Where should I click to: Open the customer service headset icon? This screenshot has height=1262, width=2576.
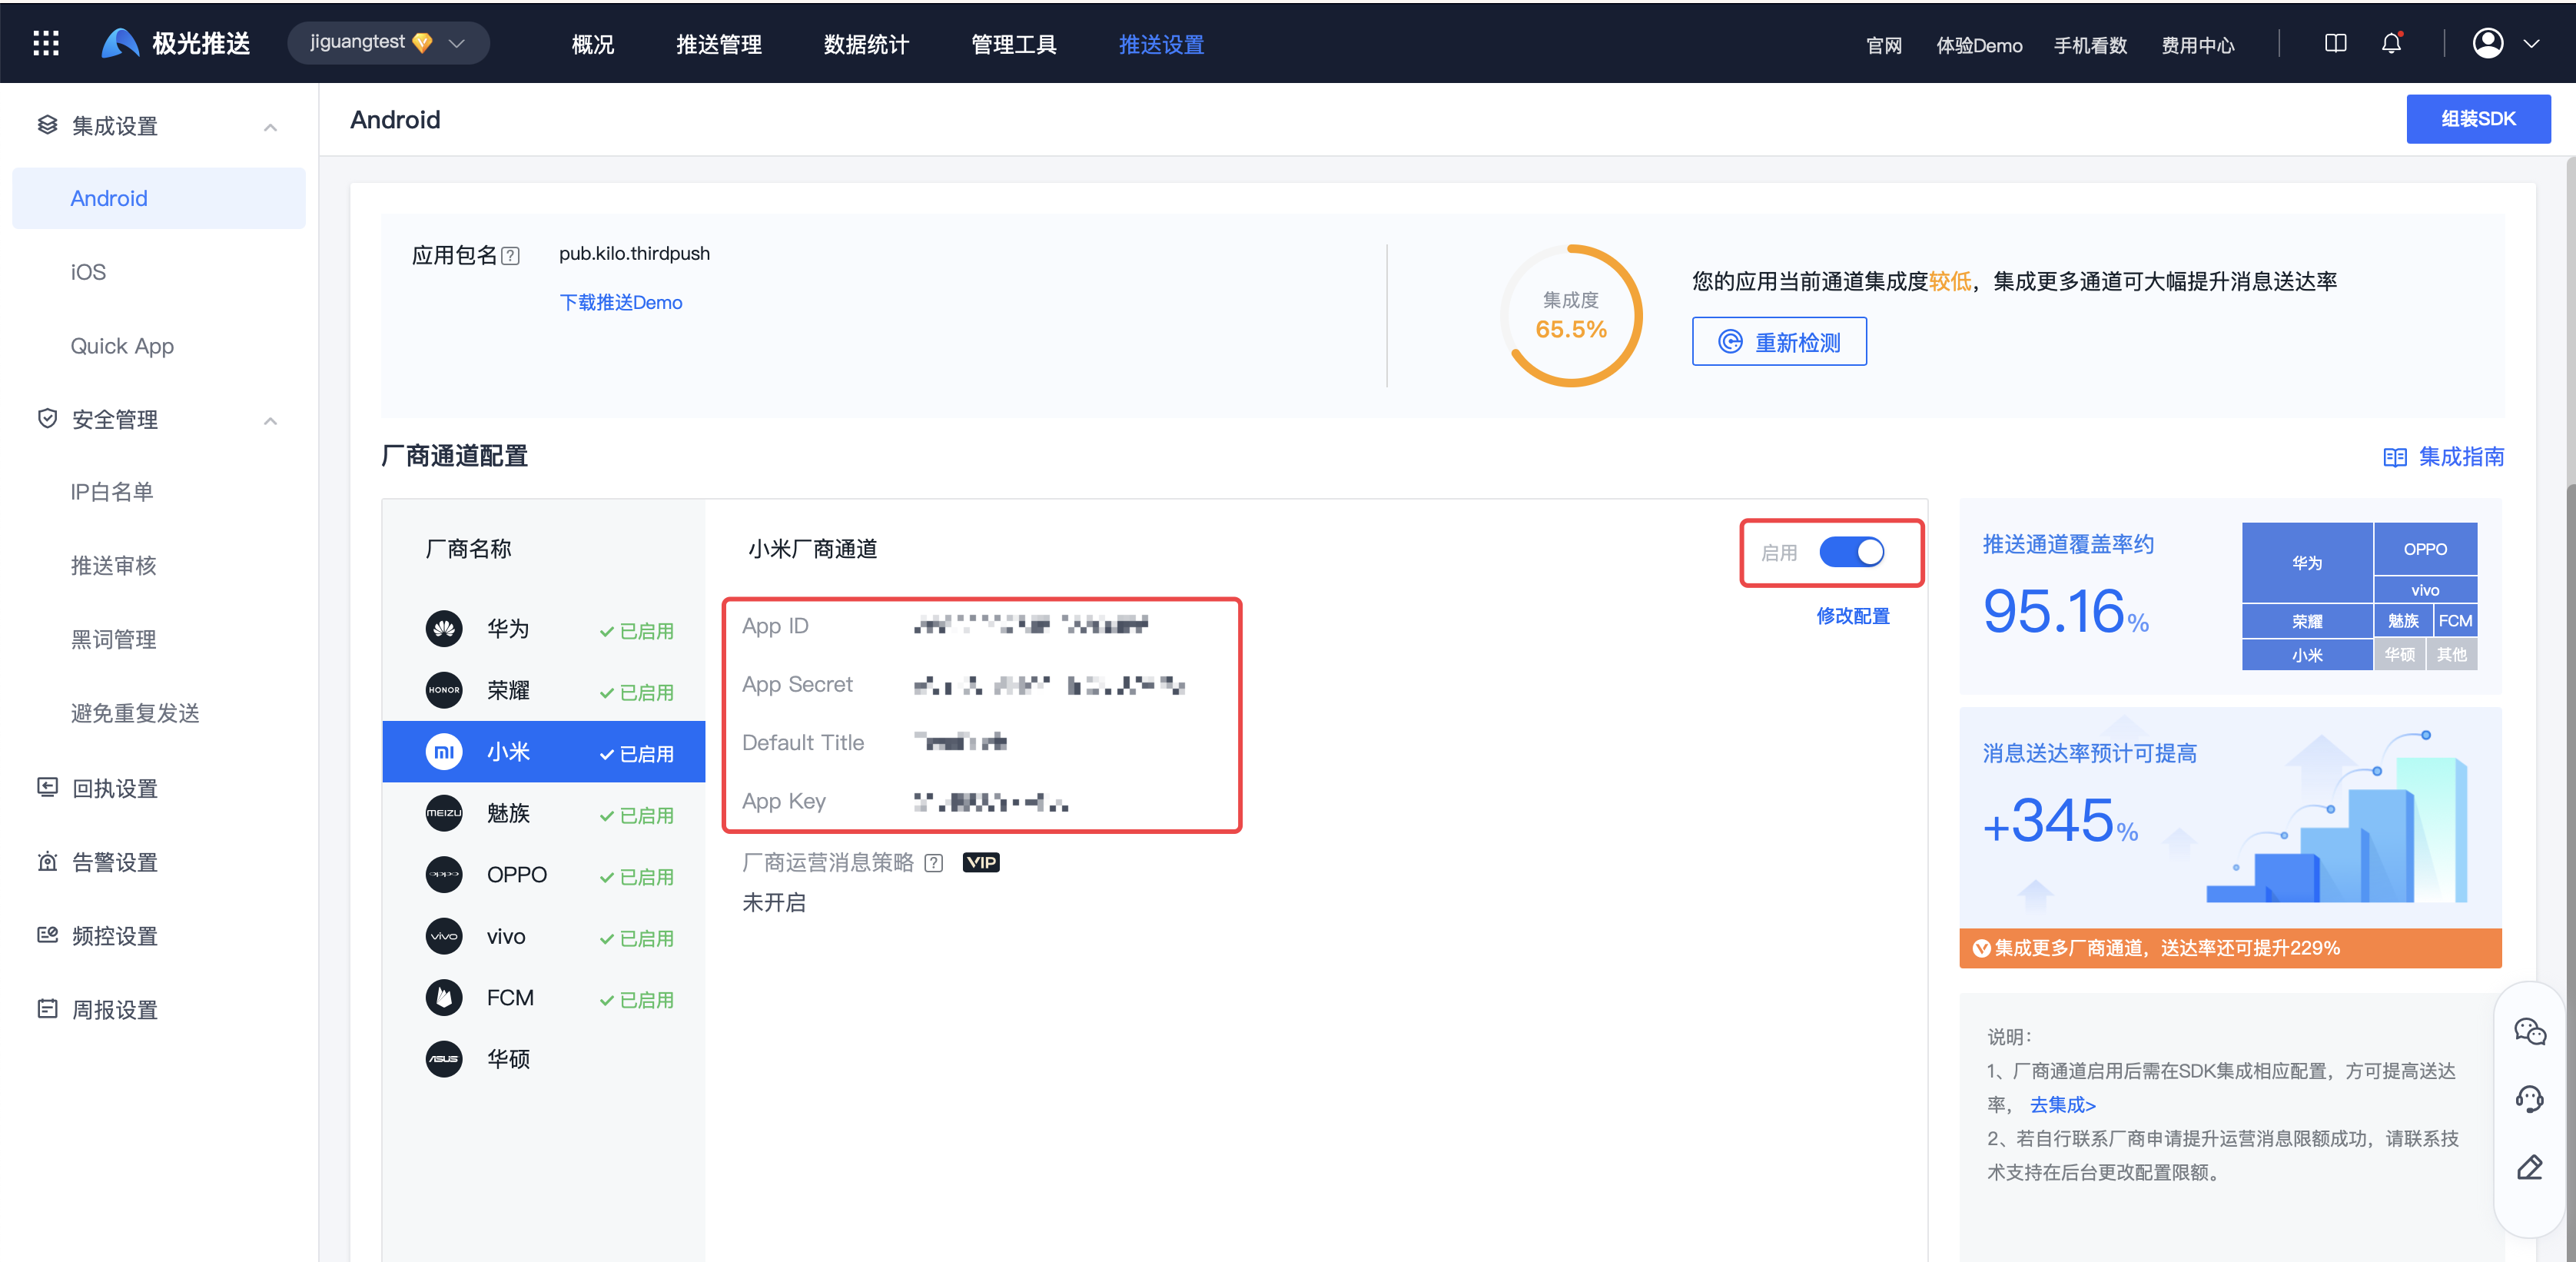pos(2529,1099)
